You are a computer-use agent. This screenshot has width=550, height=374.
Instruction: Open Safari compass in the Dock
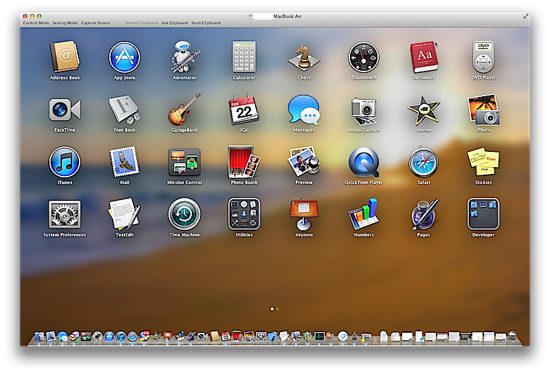[132, 336]
